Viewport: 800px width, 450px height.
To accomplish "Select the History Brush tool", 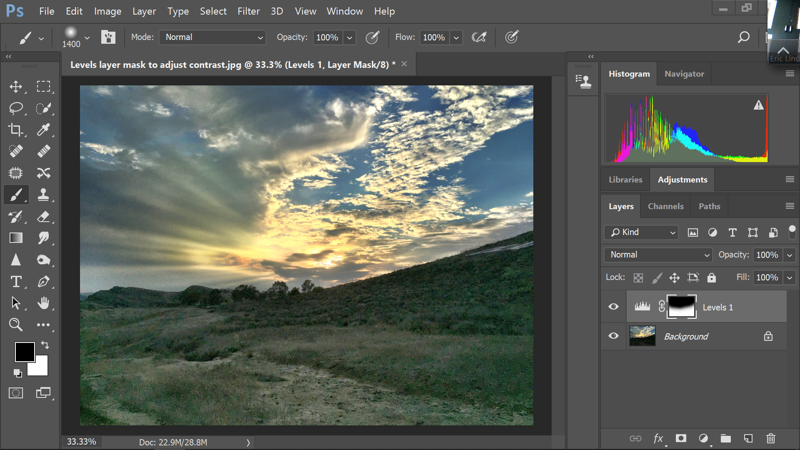I will pos(16,216).
